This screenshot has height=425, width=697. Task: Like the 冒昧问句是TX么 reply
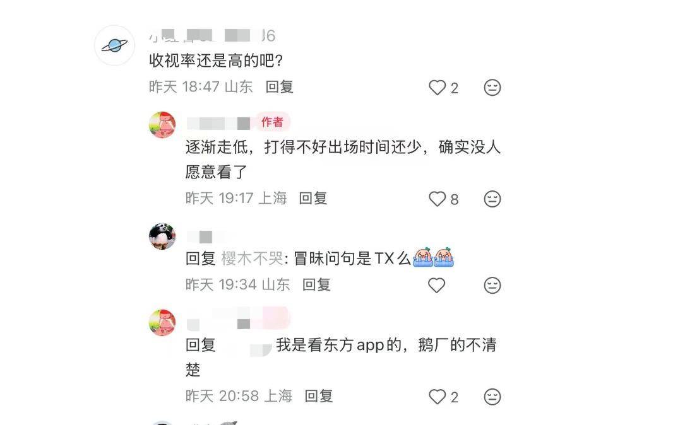tap(436, 285)
